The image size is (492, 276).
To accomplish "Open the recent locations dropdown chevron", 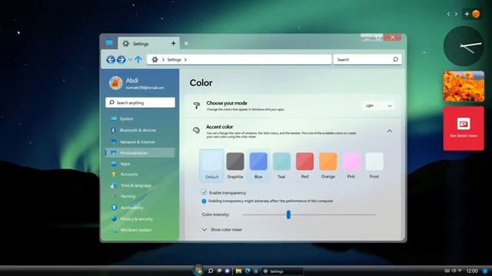I will [130, 60].
